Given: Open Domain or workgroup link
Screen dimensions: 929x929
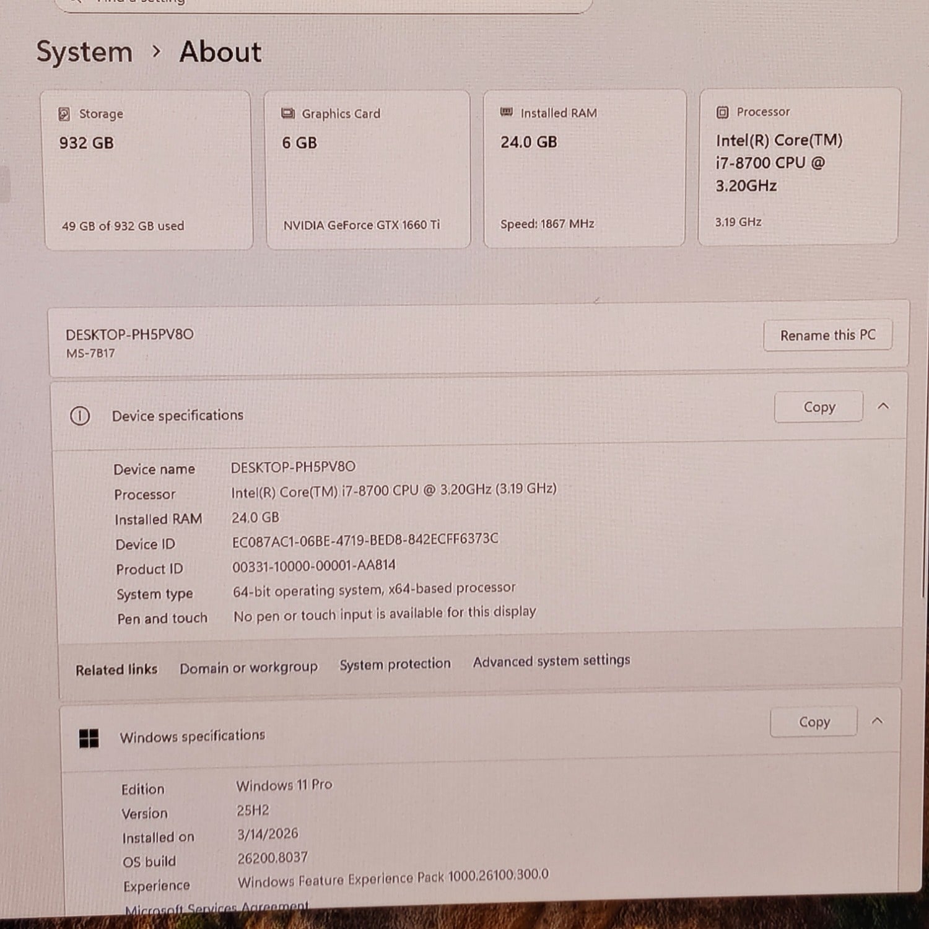Looking at the screenshot, I should pyautogui.click(x=248, y=668).
